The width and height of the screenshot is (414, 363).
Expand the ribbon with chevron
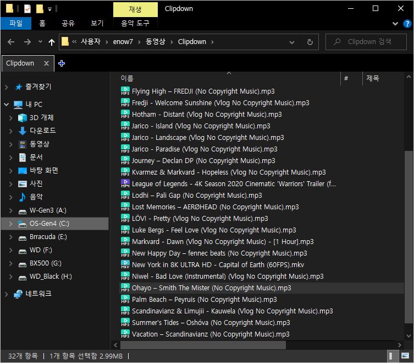(395, 24)
